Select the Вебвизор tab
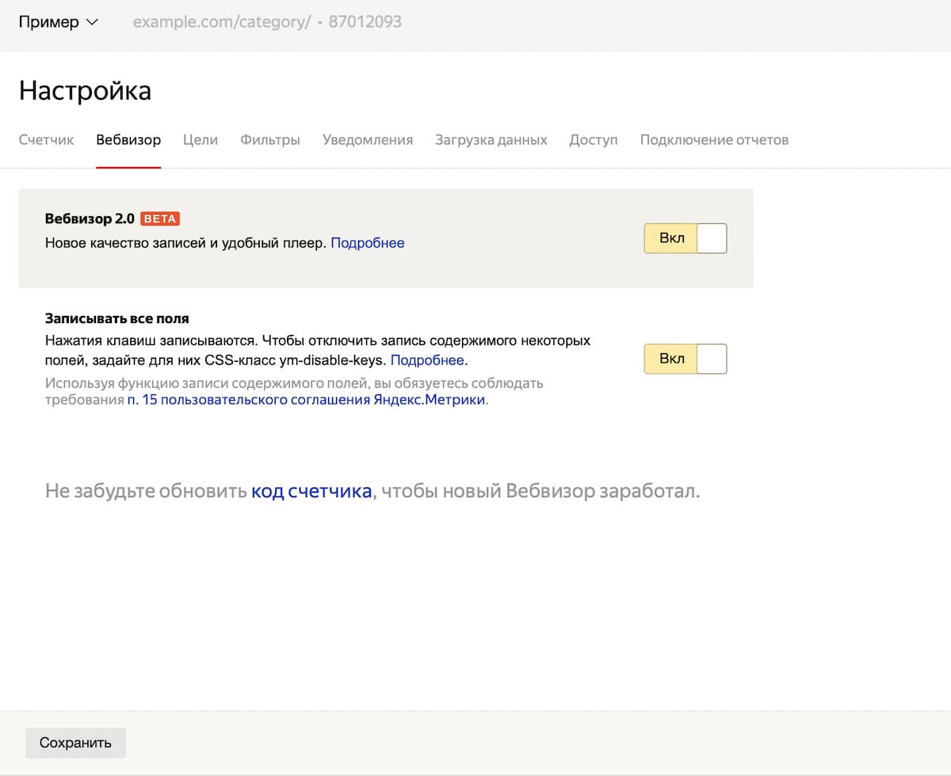The height and width of the screenshot is (776, 951). coord(128,140)
